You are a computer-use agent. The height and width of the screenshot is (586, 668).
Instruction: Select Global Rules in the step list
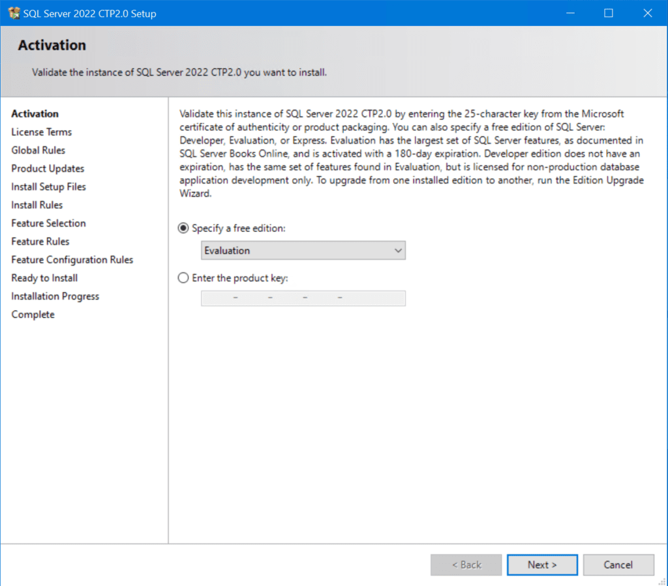tap(38, 151)
